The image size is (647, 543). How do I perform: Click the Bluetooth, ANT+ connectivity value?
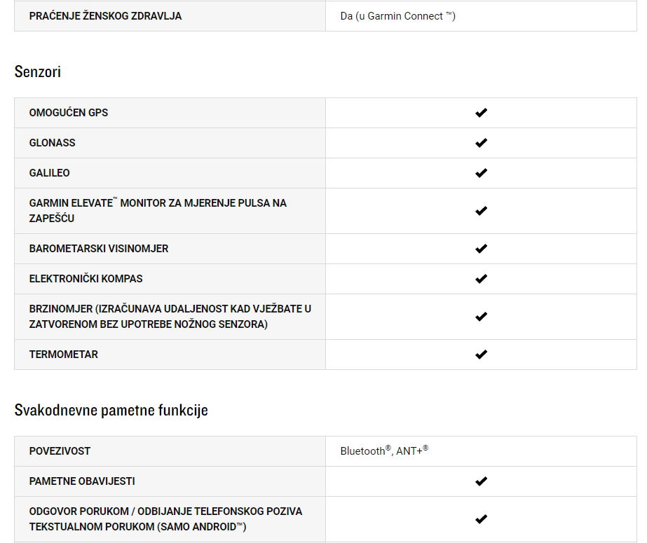(x=384, y=451)
